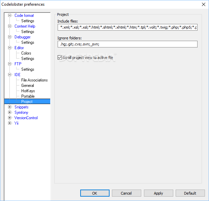
Task: Collapse the Context Help tree node
Action: click(9, 26)
